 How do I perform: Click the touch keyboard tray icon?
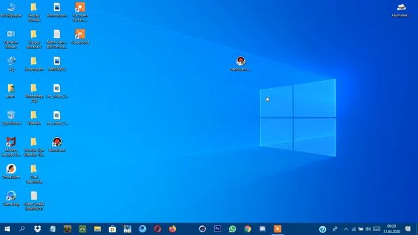376,229
